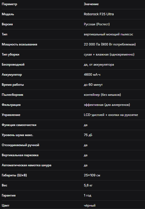The height and width of the screenshot is (209, 145).
Task: Click the 'Тип уборки' row label
Action: pyautogui.click(x=11, y=54)
